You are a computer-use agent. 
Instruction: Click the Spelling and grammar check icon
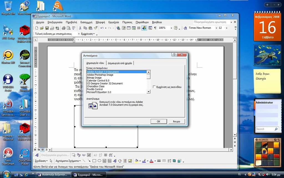(x=73, y=28)
